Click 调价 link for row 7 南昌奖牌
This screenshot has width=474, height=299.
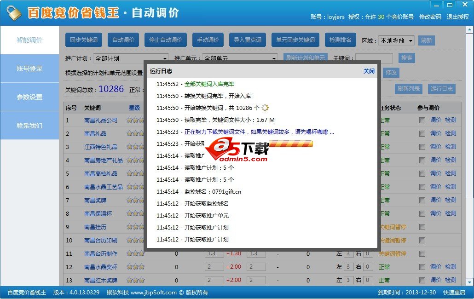[436, 200]
